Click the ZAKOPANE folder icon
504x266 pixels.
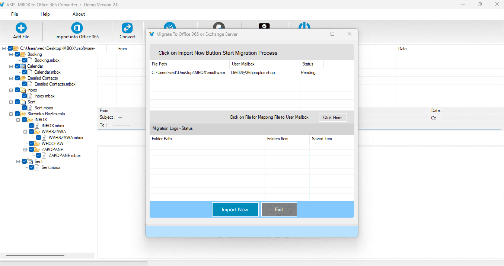pos(37,150)
